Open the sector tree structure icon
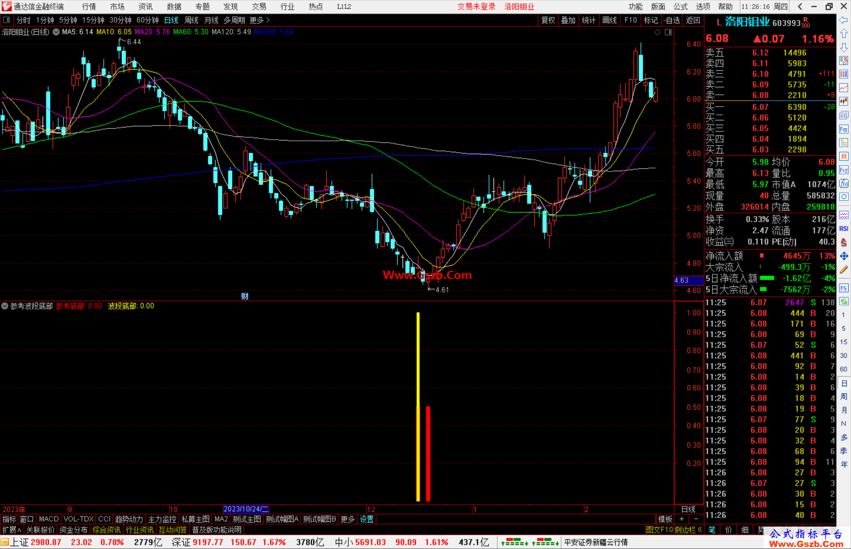The width and height of the screenshot is (851, 549). click(x=844, y=142)
